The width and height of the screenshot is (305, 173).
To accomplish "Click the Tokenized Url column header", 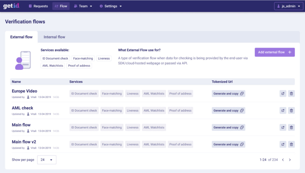I will [x=222, y=82].
